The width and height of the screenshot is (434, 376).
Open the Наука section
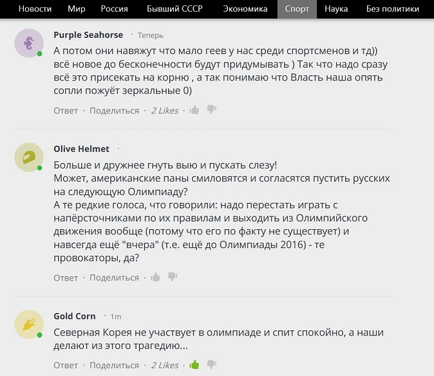click(x=336, y=9)
